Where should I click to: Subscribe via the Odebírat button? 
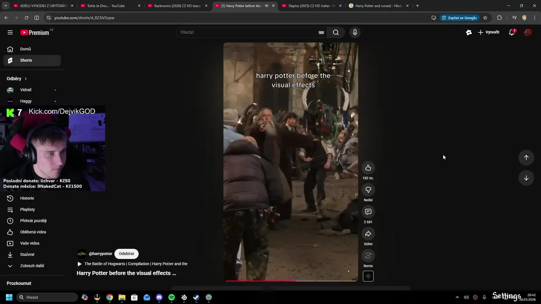coord(126,254)
